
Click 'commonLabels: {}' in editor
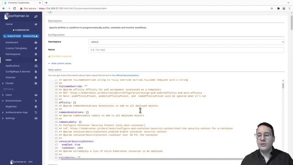[70, 122]
